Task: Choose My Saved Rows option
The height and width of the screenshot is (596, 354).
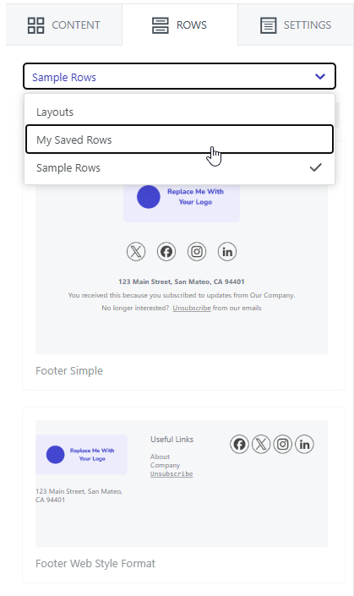Action: (179, 139)
